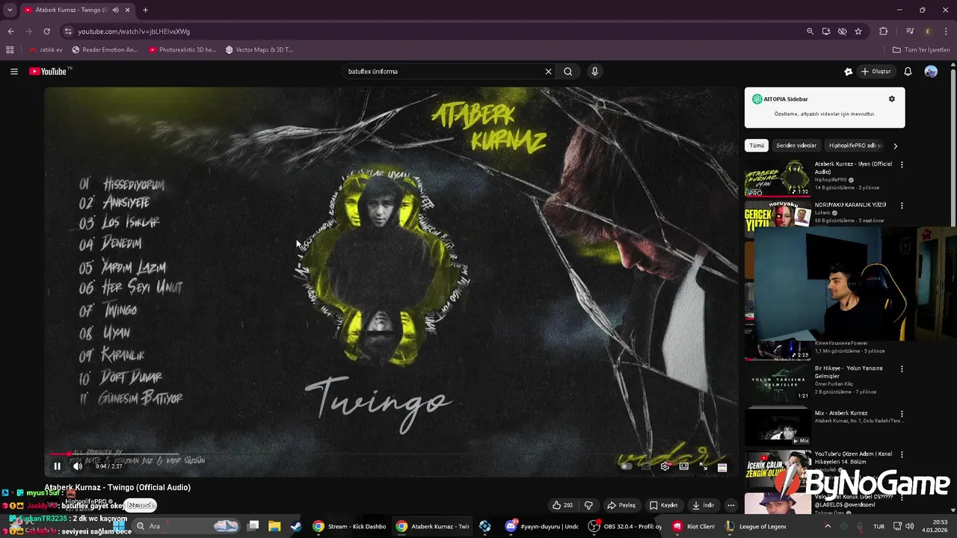This screenshot has width=957, height=538.
Task: Reload the page in Chrome
Action: [x=46, y=31]
